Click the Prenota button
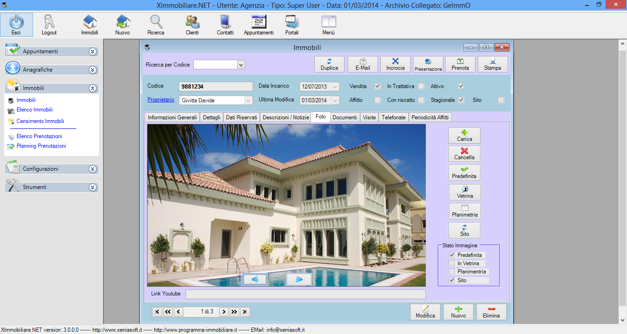The width and height of the screenshot is (627, 334). pyautogui.click(x=460, y=64)
